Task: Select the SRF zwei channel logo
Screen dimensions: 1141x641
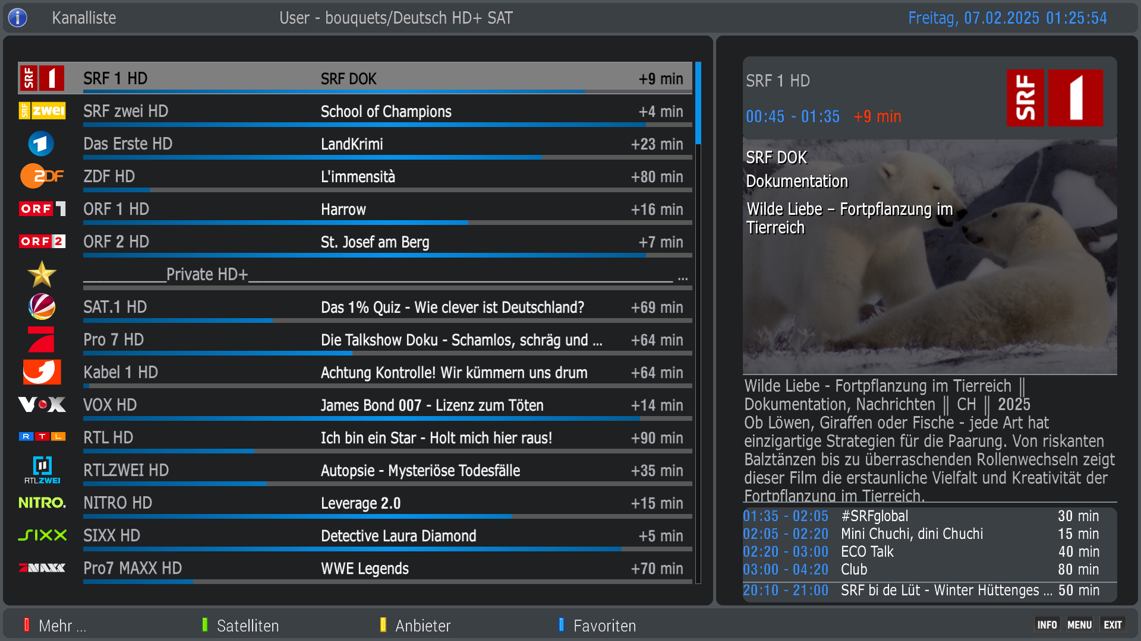Action: 42,111
